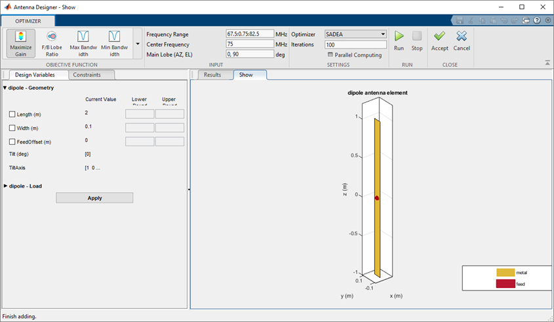Enable the FeedOffset (m) design variable checkbox
This screenshot has width=554, height=322.
click(12, 142)
